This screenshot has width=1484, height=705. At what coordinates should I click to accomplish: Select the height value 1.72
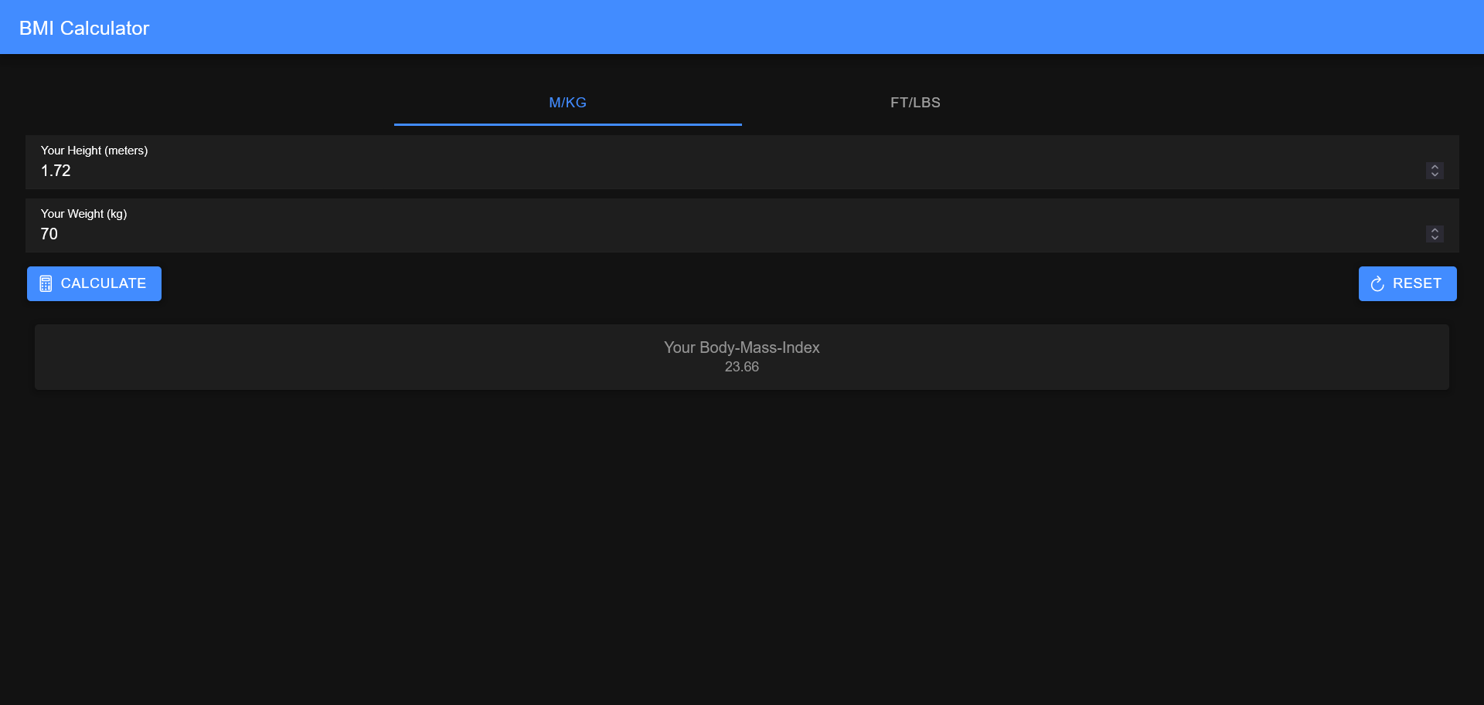(x=55, y=171)
